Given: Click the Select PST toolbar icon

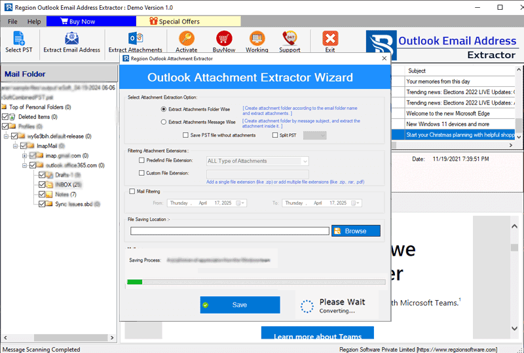Looking at the screenshot, I should pyautogui.click(x=19, y=38).
